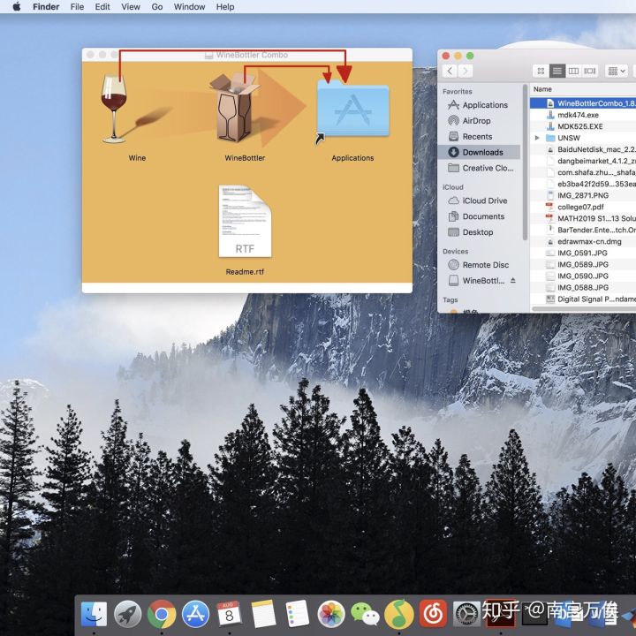The width and height of the screenshot is (636, 636).
Task: Select the IMG_2871.PNG file
Action: point(583,195)
